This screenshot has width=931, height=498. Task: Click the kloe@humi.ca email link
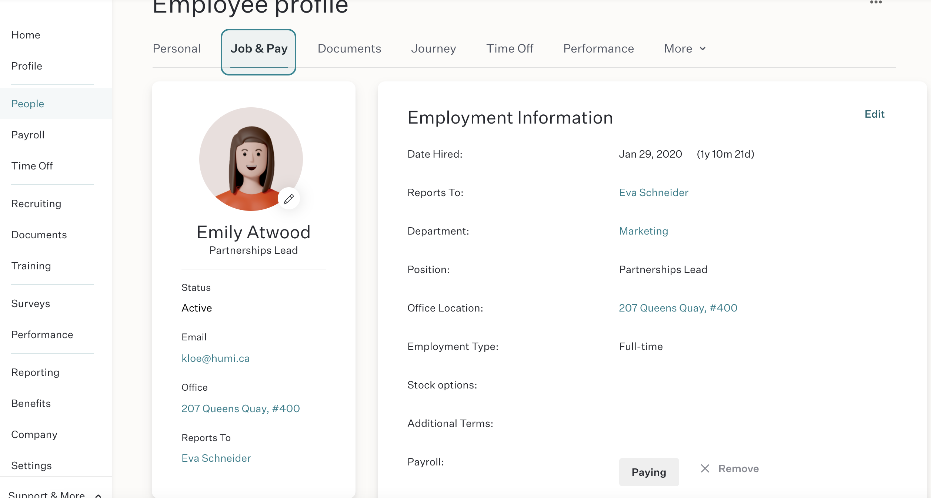pos(216,358)
